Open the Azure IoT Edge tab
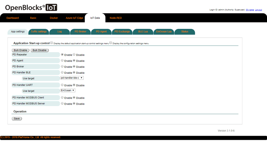 click(74, 18)
